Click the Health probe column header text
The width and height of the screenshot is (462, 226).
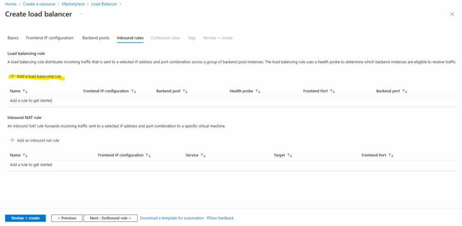coord(241,91)
